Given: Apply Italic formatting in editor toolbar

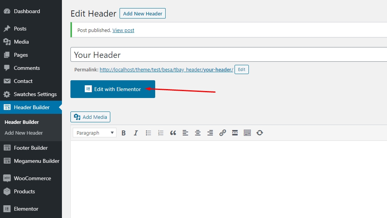Looking at the screenshot, I should (x=136, y=133).
